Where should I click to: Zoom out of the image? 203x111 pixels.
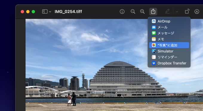pos(133,12)
